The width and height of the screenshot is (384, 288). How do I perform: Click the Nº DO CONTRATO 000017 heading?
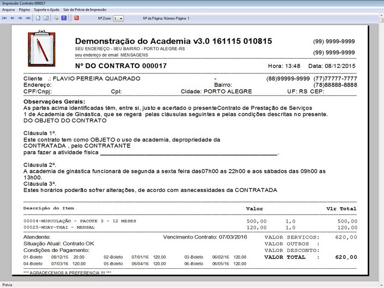tap(121, 66)
